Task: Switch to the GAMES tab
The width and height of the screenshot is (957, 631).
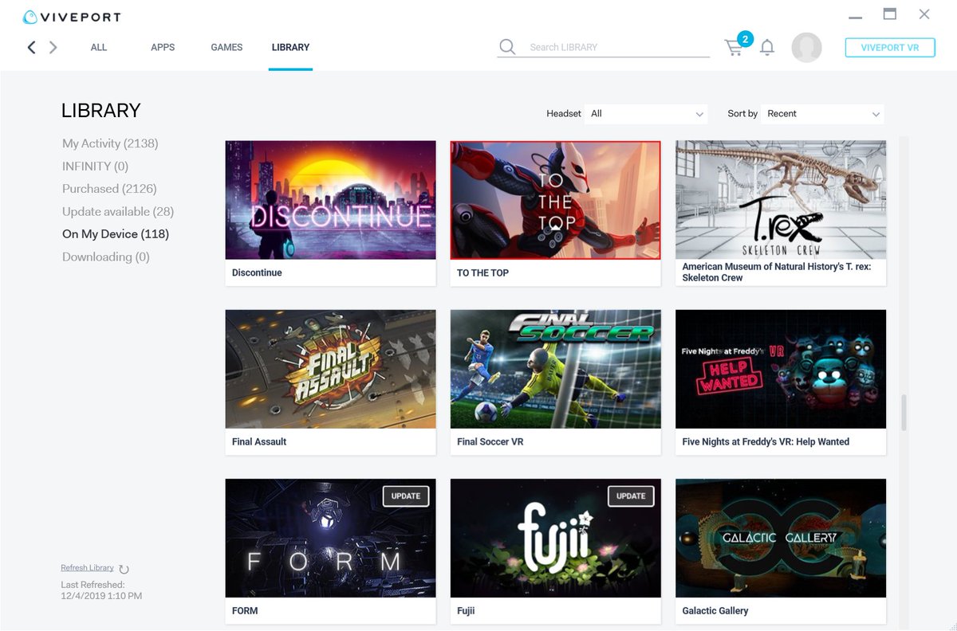Action: pyautogui.click(x=226, y=47)
